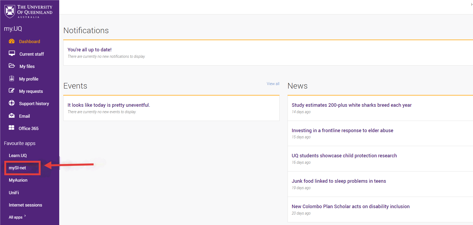This screenshot has height=225, width=473.
Task: Click the My profile badge icon
Action: click(12, 78)
